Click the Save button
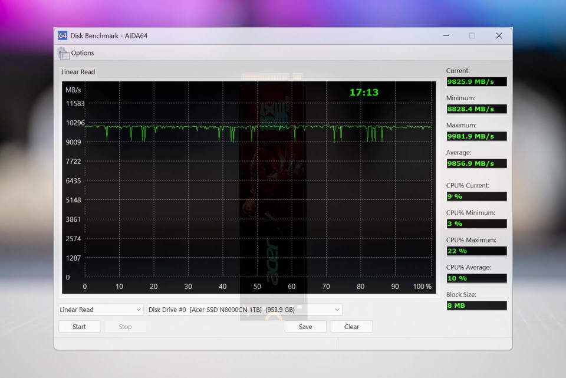This screenshot has width=566, height=378. click(x=305, y=327)
